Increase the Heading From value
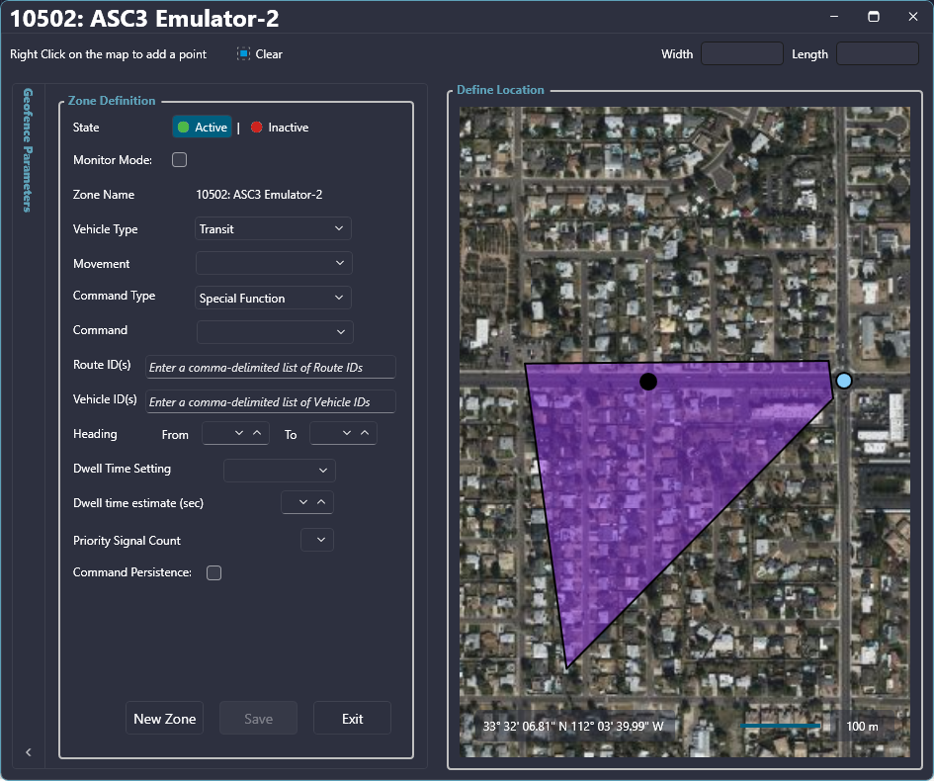The width and height of the screenshot is (934, 781). 257,434
